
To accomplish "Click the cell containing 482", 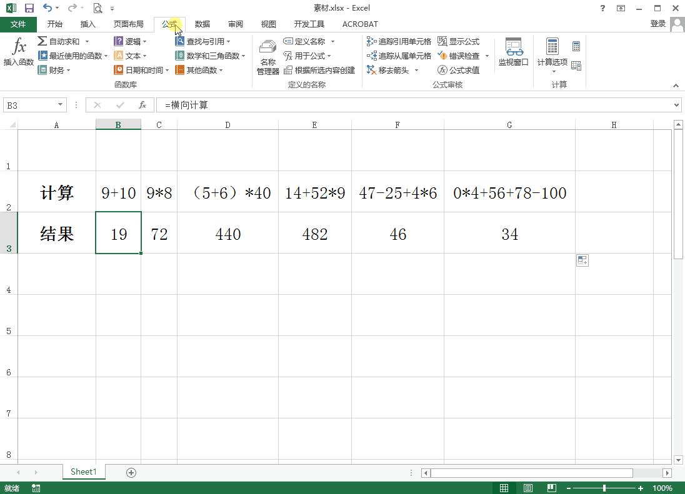I will coord(314,233).
